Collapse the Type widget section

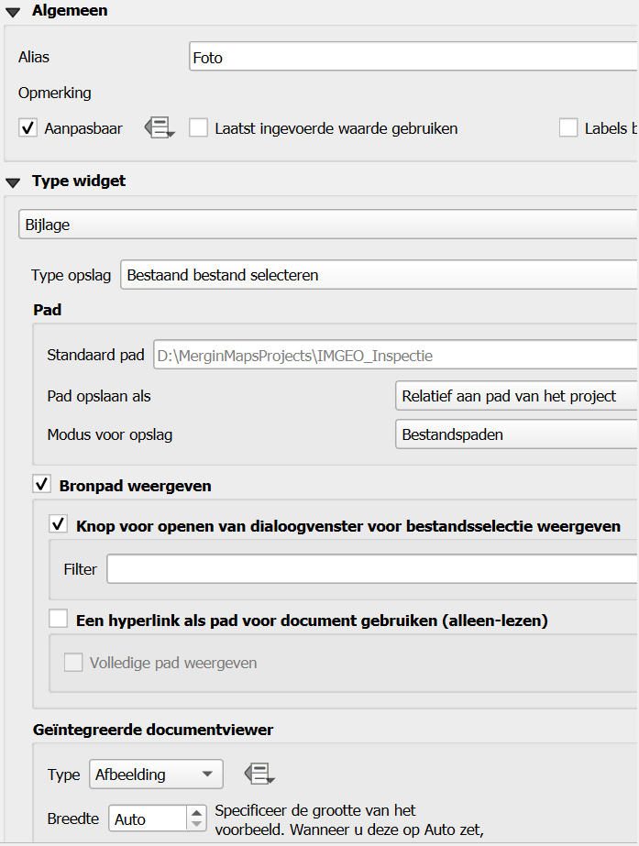pyautogui.click(x=13, y=181)
